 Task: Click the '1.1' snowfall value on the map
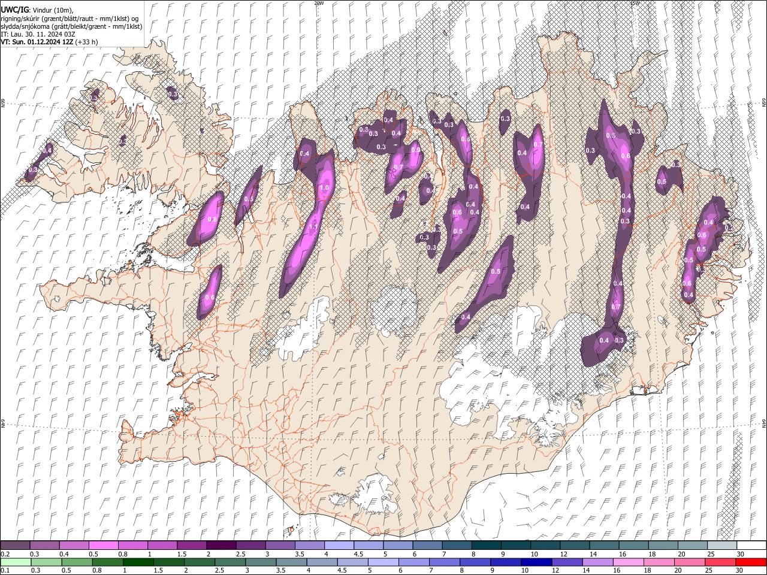coord(312,227)
